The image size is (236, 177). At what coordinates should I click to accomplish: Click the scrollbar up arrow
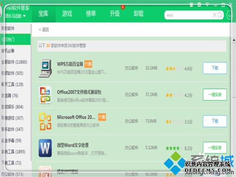pos(234,40)
